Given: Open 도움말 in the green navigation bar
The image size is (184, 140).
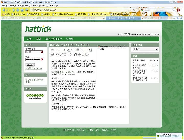Looking at the screenshot, I should click(x=70, y=39).
